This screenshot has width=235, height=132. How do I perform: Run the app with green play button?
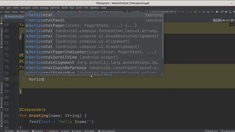tap(183, 12)
